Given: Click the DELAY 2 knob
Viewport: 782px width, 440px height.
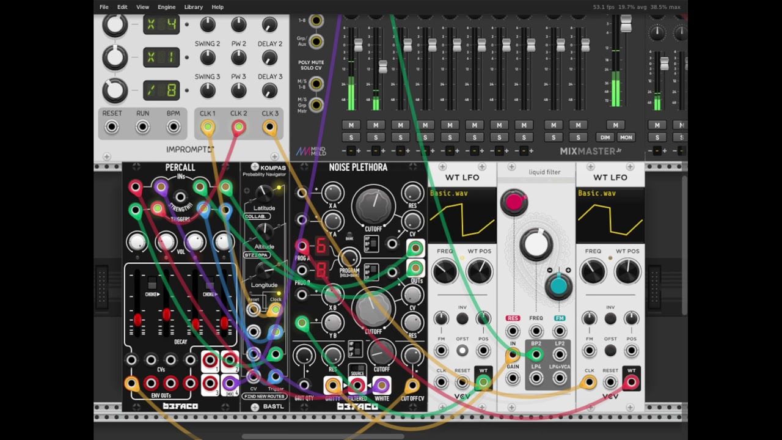Looking at the screenshot, I should point(269,57).
